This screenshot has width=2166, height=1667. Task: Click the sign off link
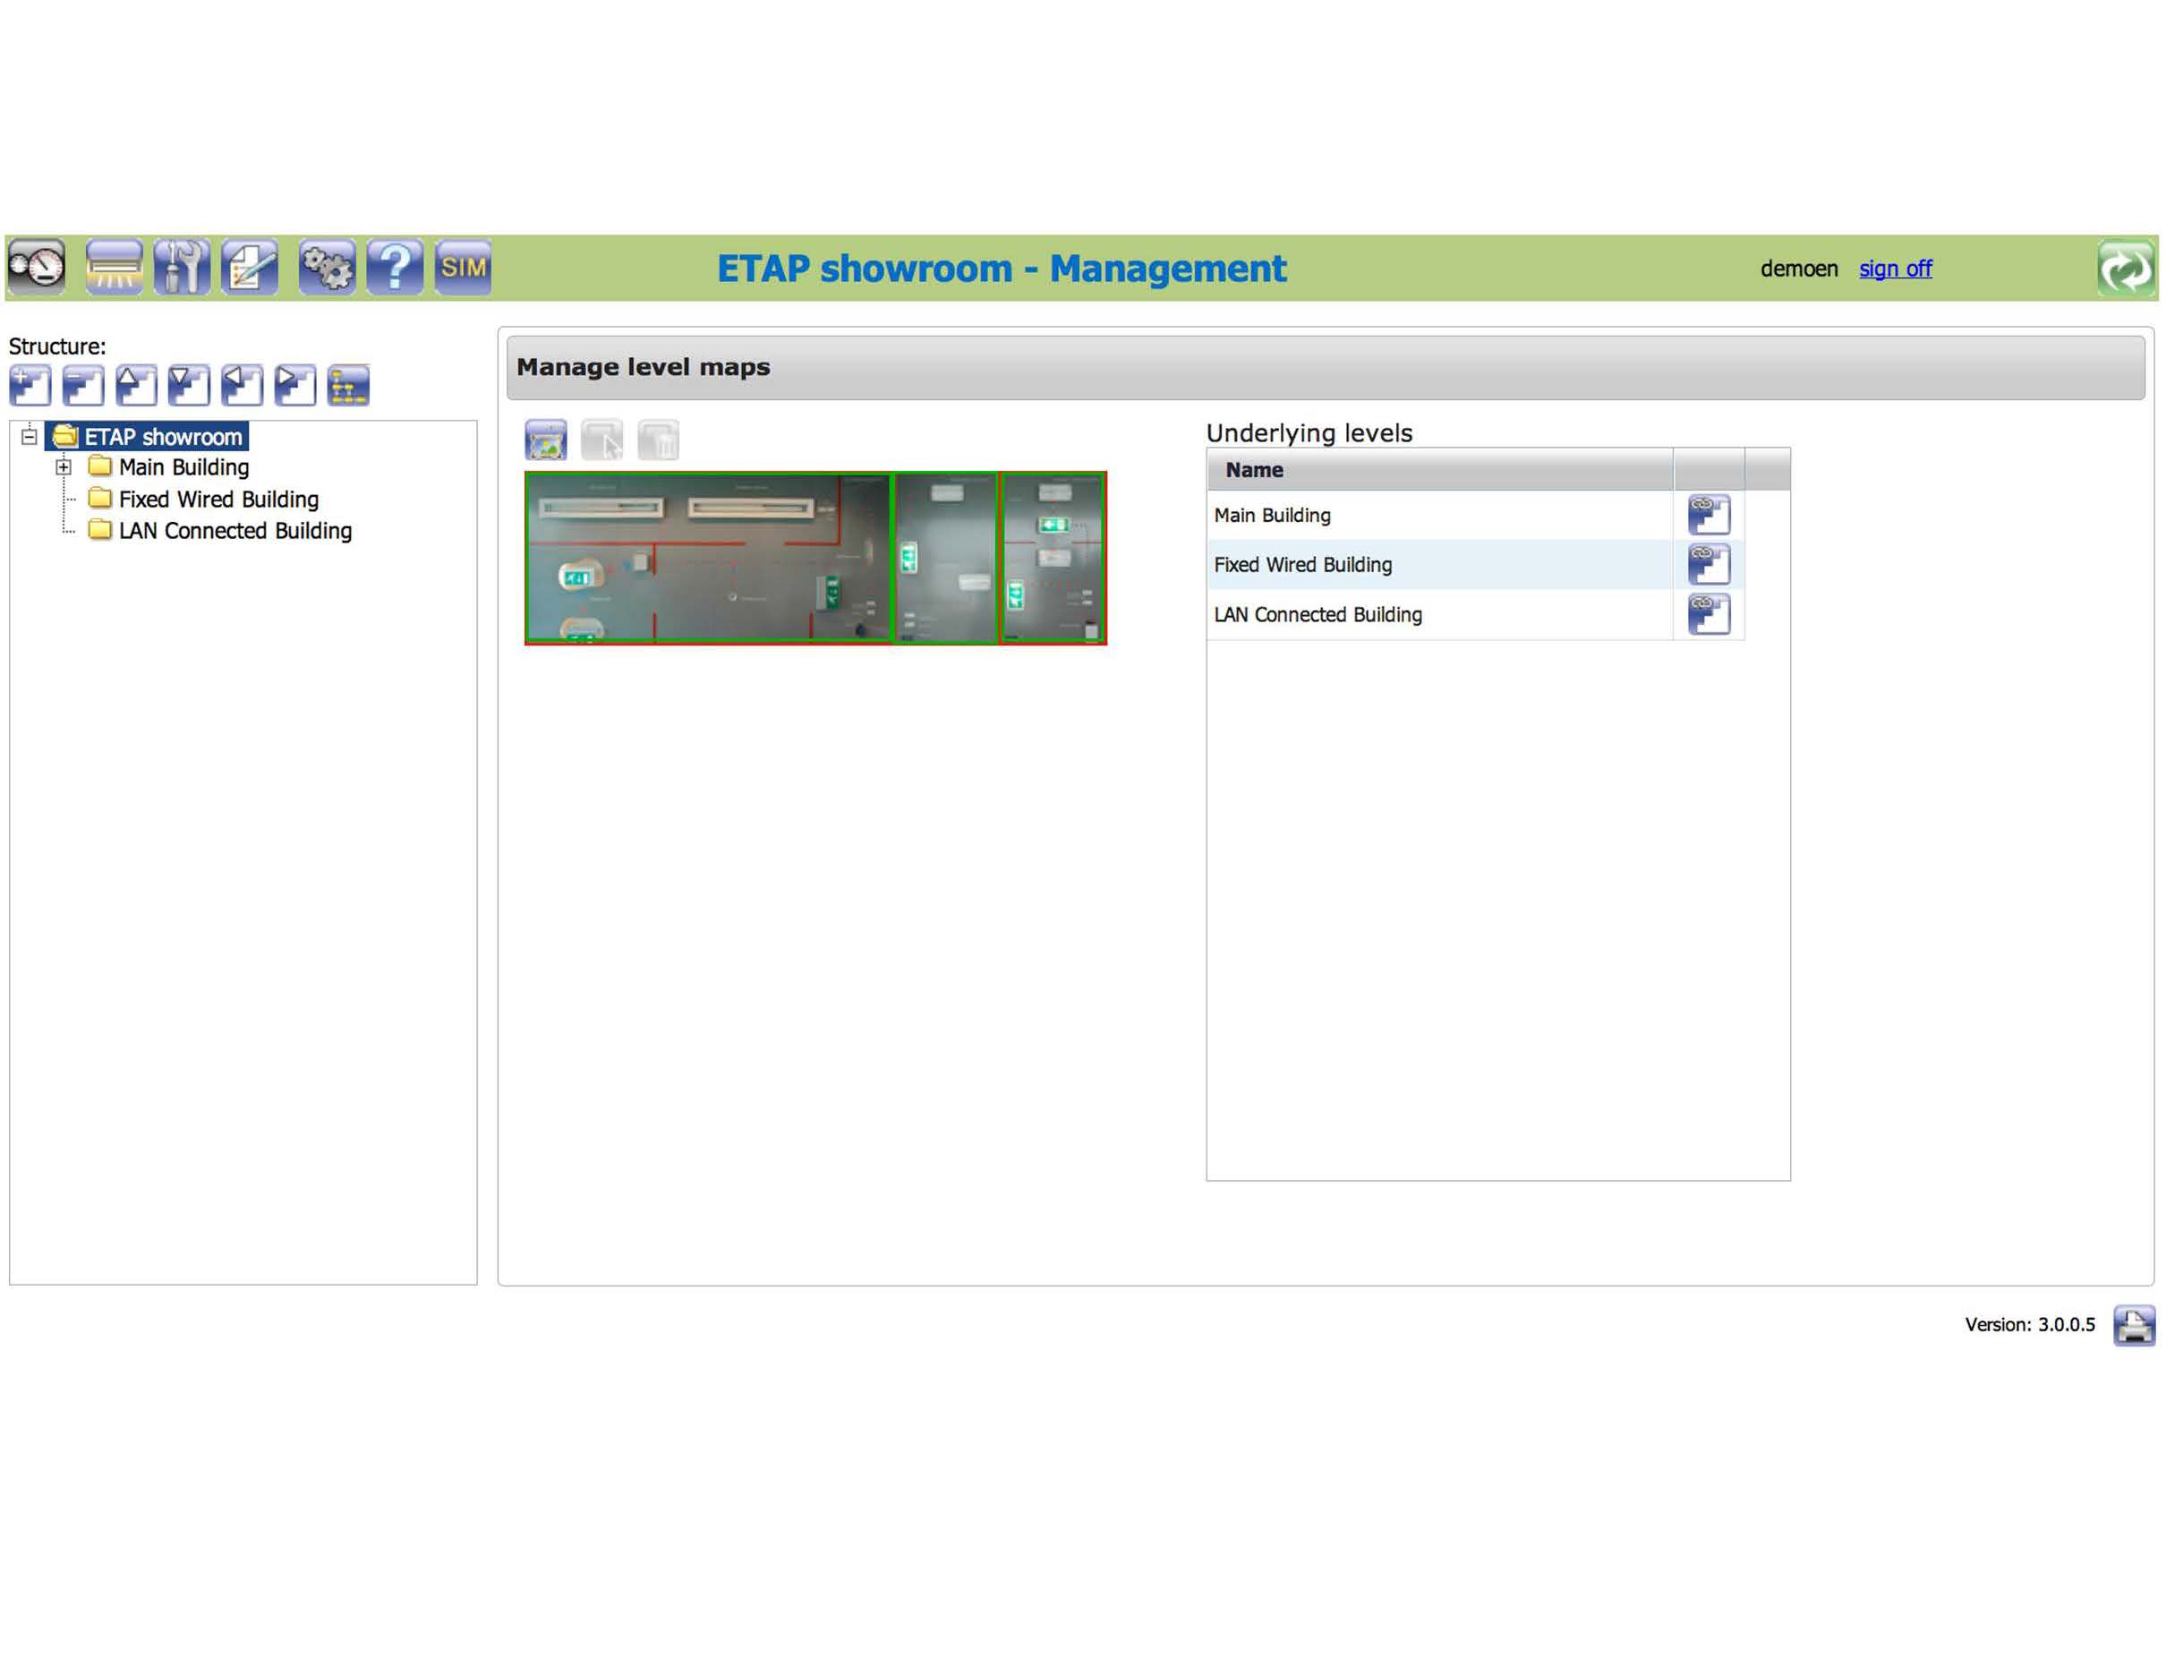coord(1896,269)
